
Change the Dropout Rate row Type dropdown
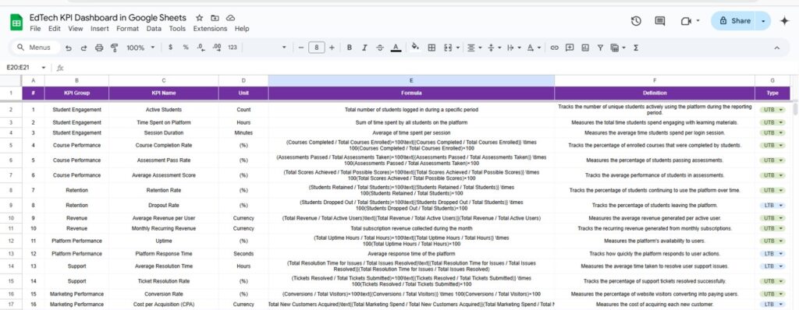click(x=772, y=205)
